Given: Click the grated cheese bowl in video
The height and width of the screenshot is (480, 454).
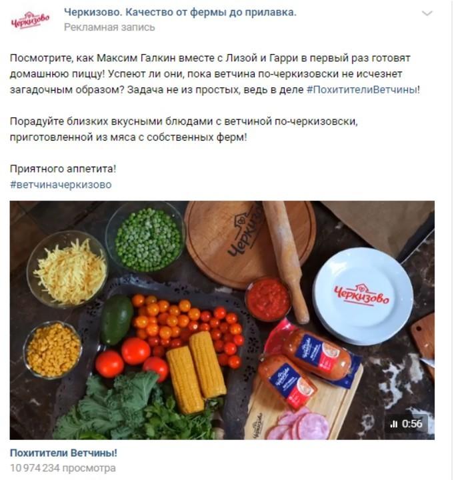Looking at the screenshot, I should tap(68, 269).
